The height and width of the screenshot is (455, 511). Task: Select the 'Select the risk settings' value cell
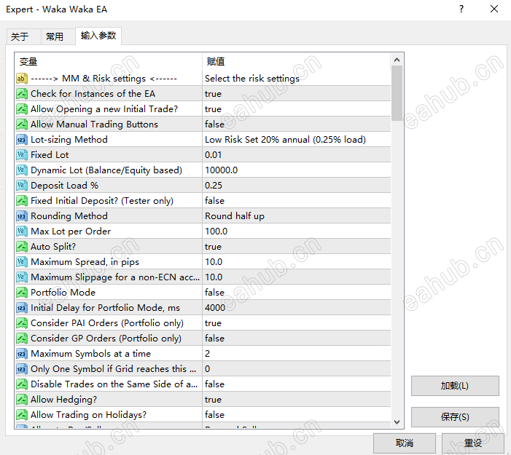(x=296, y=79)
